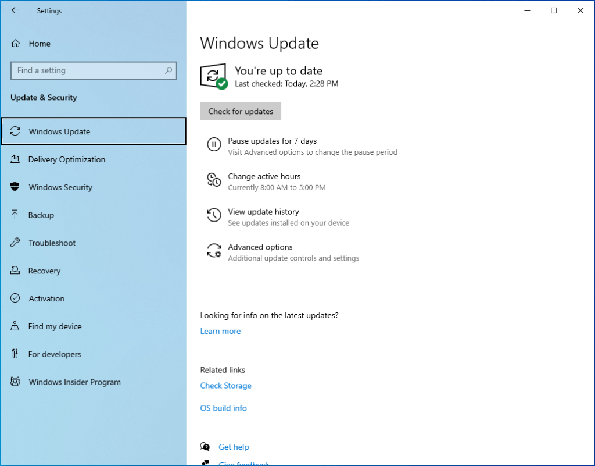This screenshot has width=595, height=466.
Task: Click the Activation checkmark icon
Action: (16, 298)
